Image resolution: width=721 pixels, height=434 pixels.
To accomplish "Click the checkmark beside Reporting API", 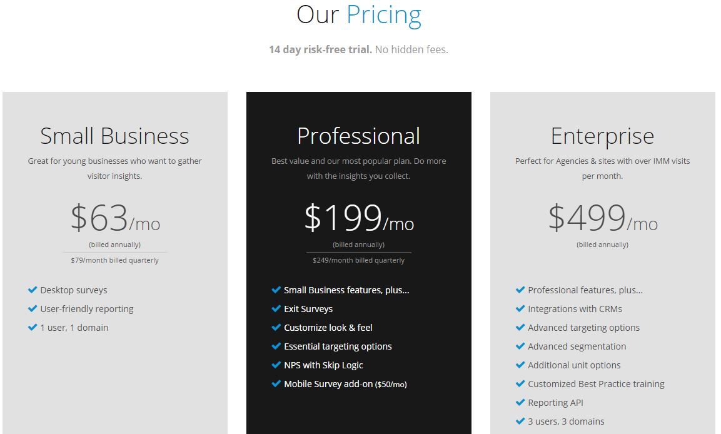I will pos(520,403).
